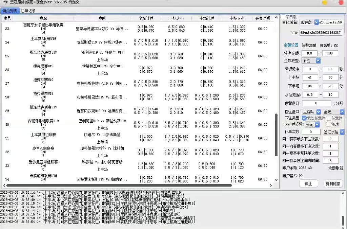Enable the 任意球 checkbox
Image resolution: width=347 pixels, height=229 pixels.
(328, 118)
